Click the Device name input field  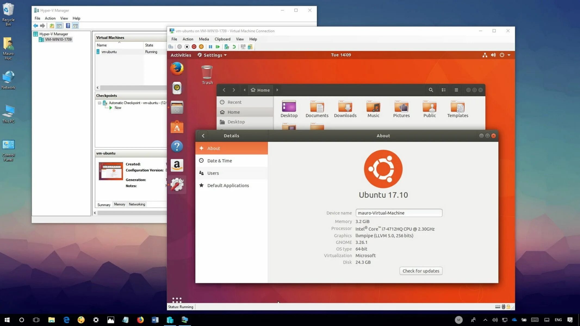tap(398, 212)
